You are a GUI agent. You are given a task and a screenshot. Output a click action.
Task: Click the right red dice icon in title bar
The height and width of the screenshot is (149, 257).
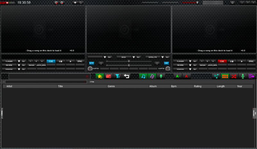point(62,3)
